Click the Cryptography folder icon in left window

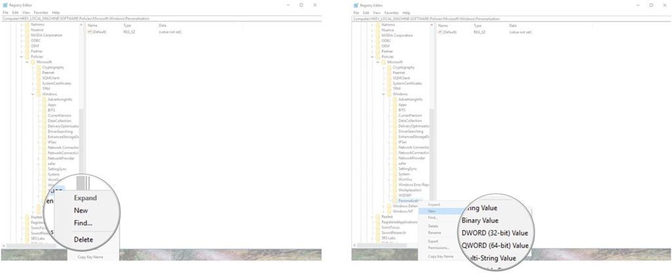[39, 68]
